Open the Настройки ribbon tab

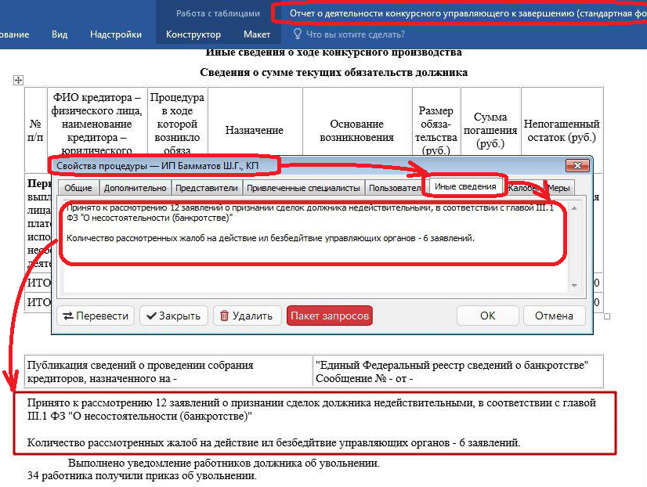(116, 34)
